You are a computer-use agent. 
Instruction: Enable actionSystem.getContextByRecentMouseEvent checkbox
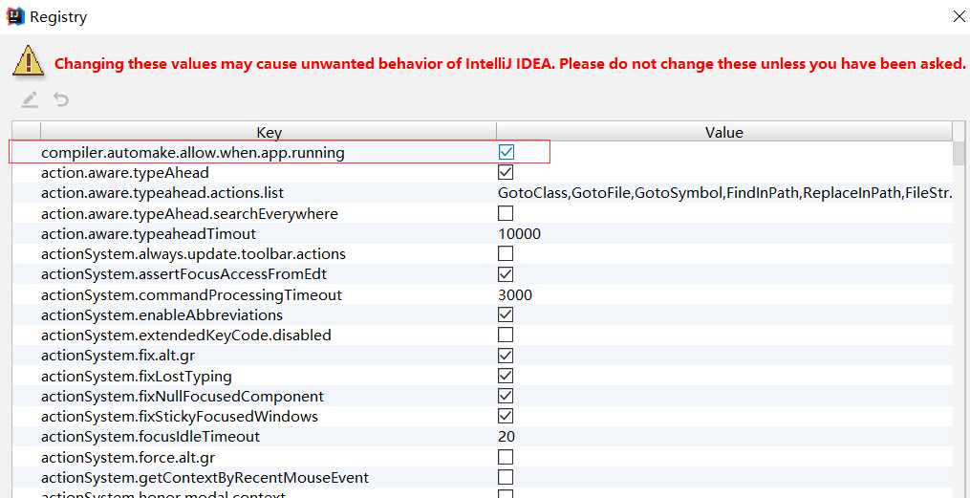tap(507, 477)
